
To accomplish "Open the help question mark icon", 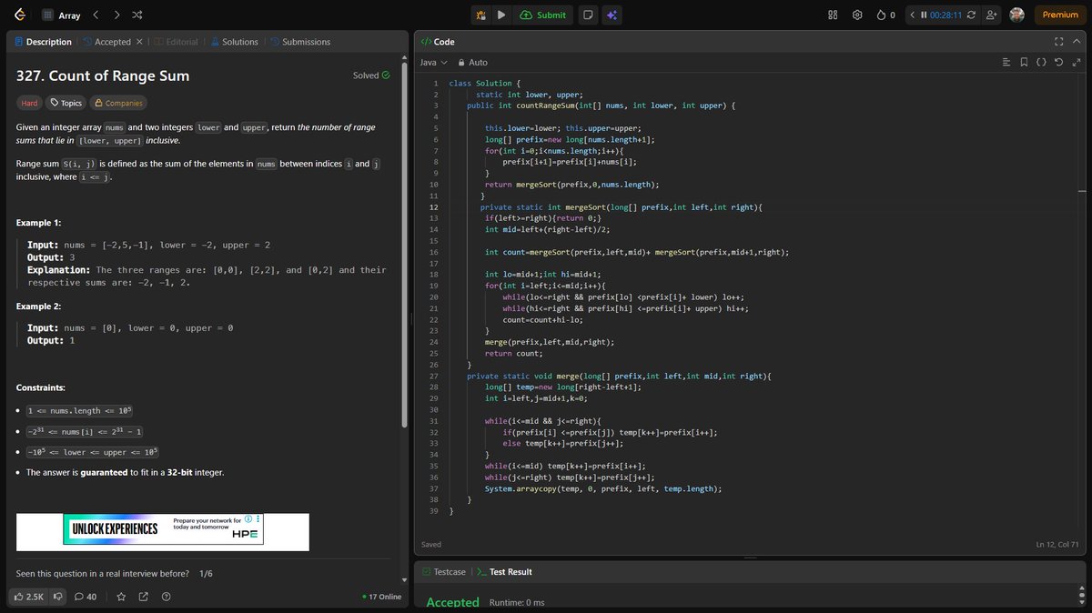I will 166,597.
